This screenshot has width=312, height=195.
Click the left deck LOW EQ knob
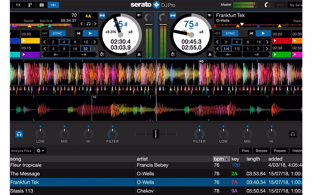[x=40, y=134]
